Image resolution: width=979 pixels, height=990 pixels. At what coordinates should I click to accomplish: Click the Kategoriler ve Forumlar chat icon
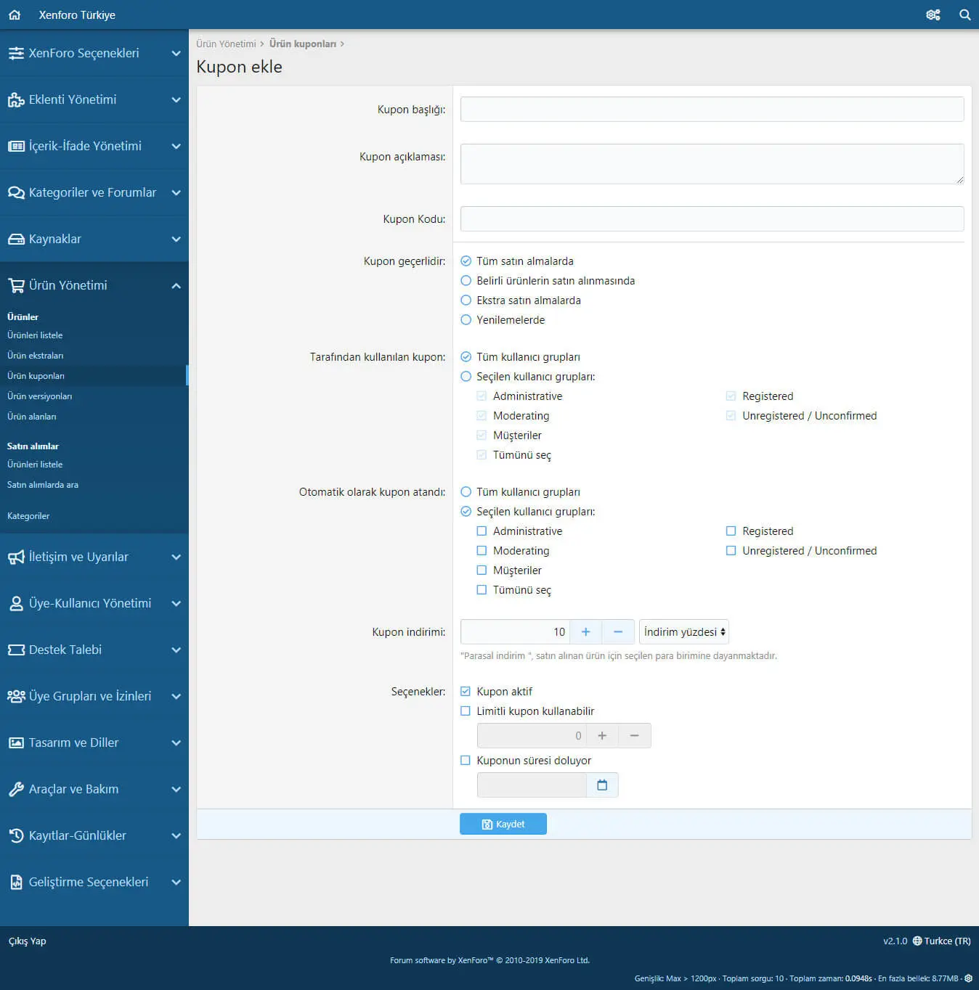[x=16, y=192]
